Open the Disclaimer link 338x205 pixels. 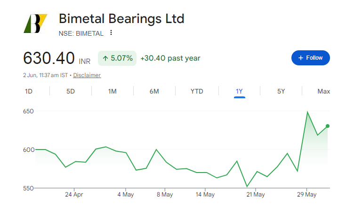[x=87, y=75]
